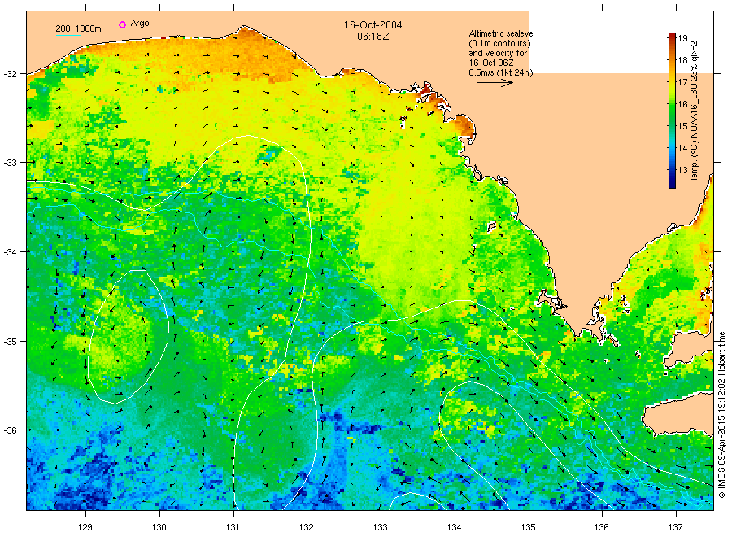
Task: Click the temperature color bar scale
Action: point(673,111)
